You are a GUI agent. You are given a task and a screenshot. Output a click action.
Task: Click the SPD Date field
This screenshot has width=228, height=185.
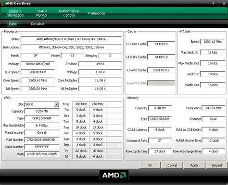click(x=42, y=154)
